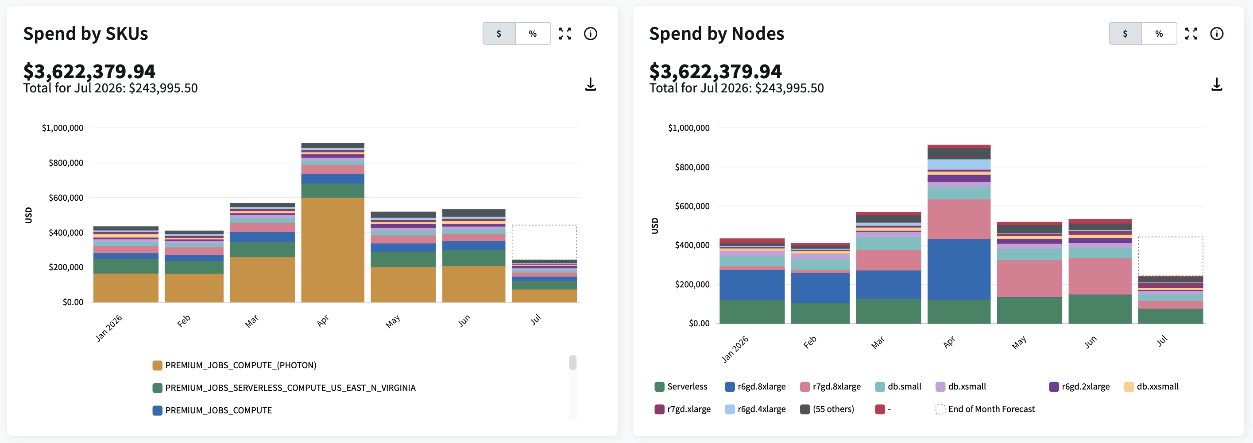
Task: Toggle r7gd.8xlarge legend entry
Action: 830,387
